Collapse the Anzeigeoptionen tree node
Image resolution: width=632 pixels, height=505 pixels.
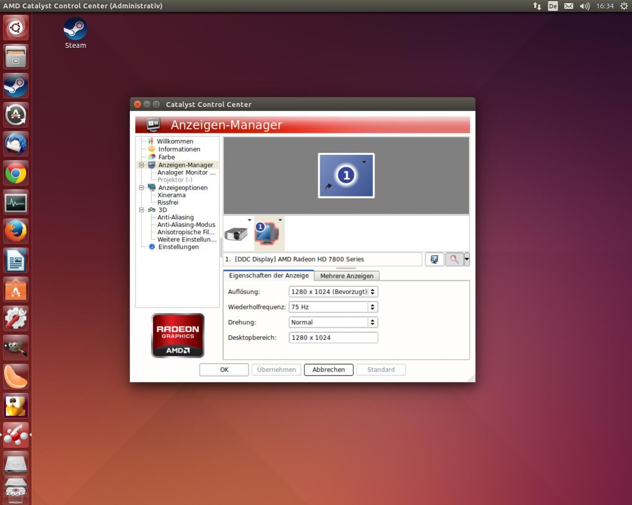click(x=141, y=188)
